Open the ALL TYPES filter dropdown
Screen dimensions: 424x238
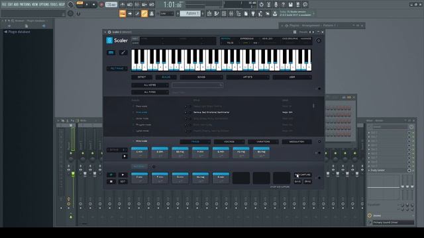[150, 92]
